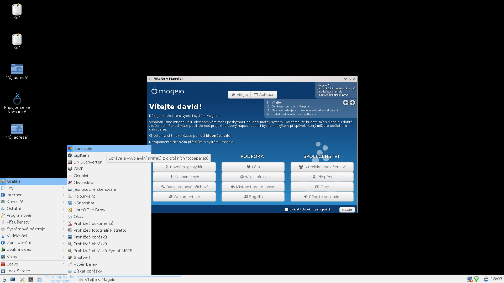This screenshot has width=504, height=283.
Task: Open Středisko společenství button
Action: [322, 167]
